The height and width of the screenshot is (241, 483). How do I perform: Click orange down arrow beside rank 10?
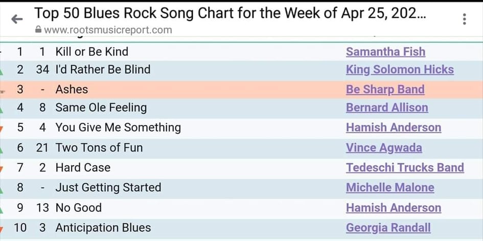(1, 230)
